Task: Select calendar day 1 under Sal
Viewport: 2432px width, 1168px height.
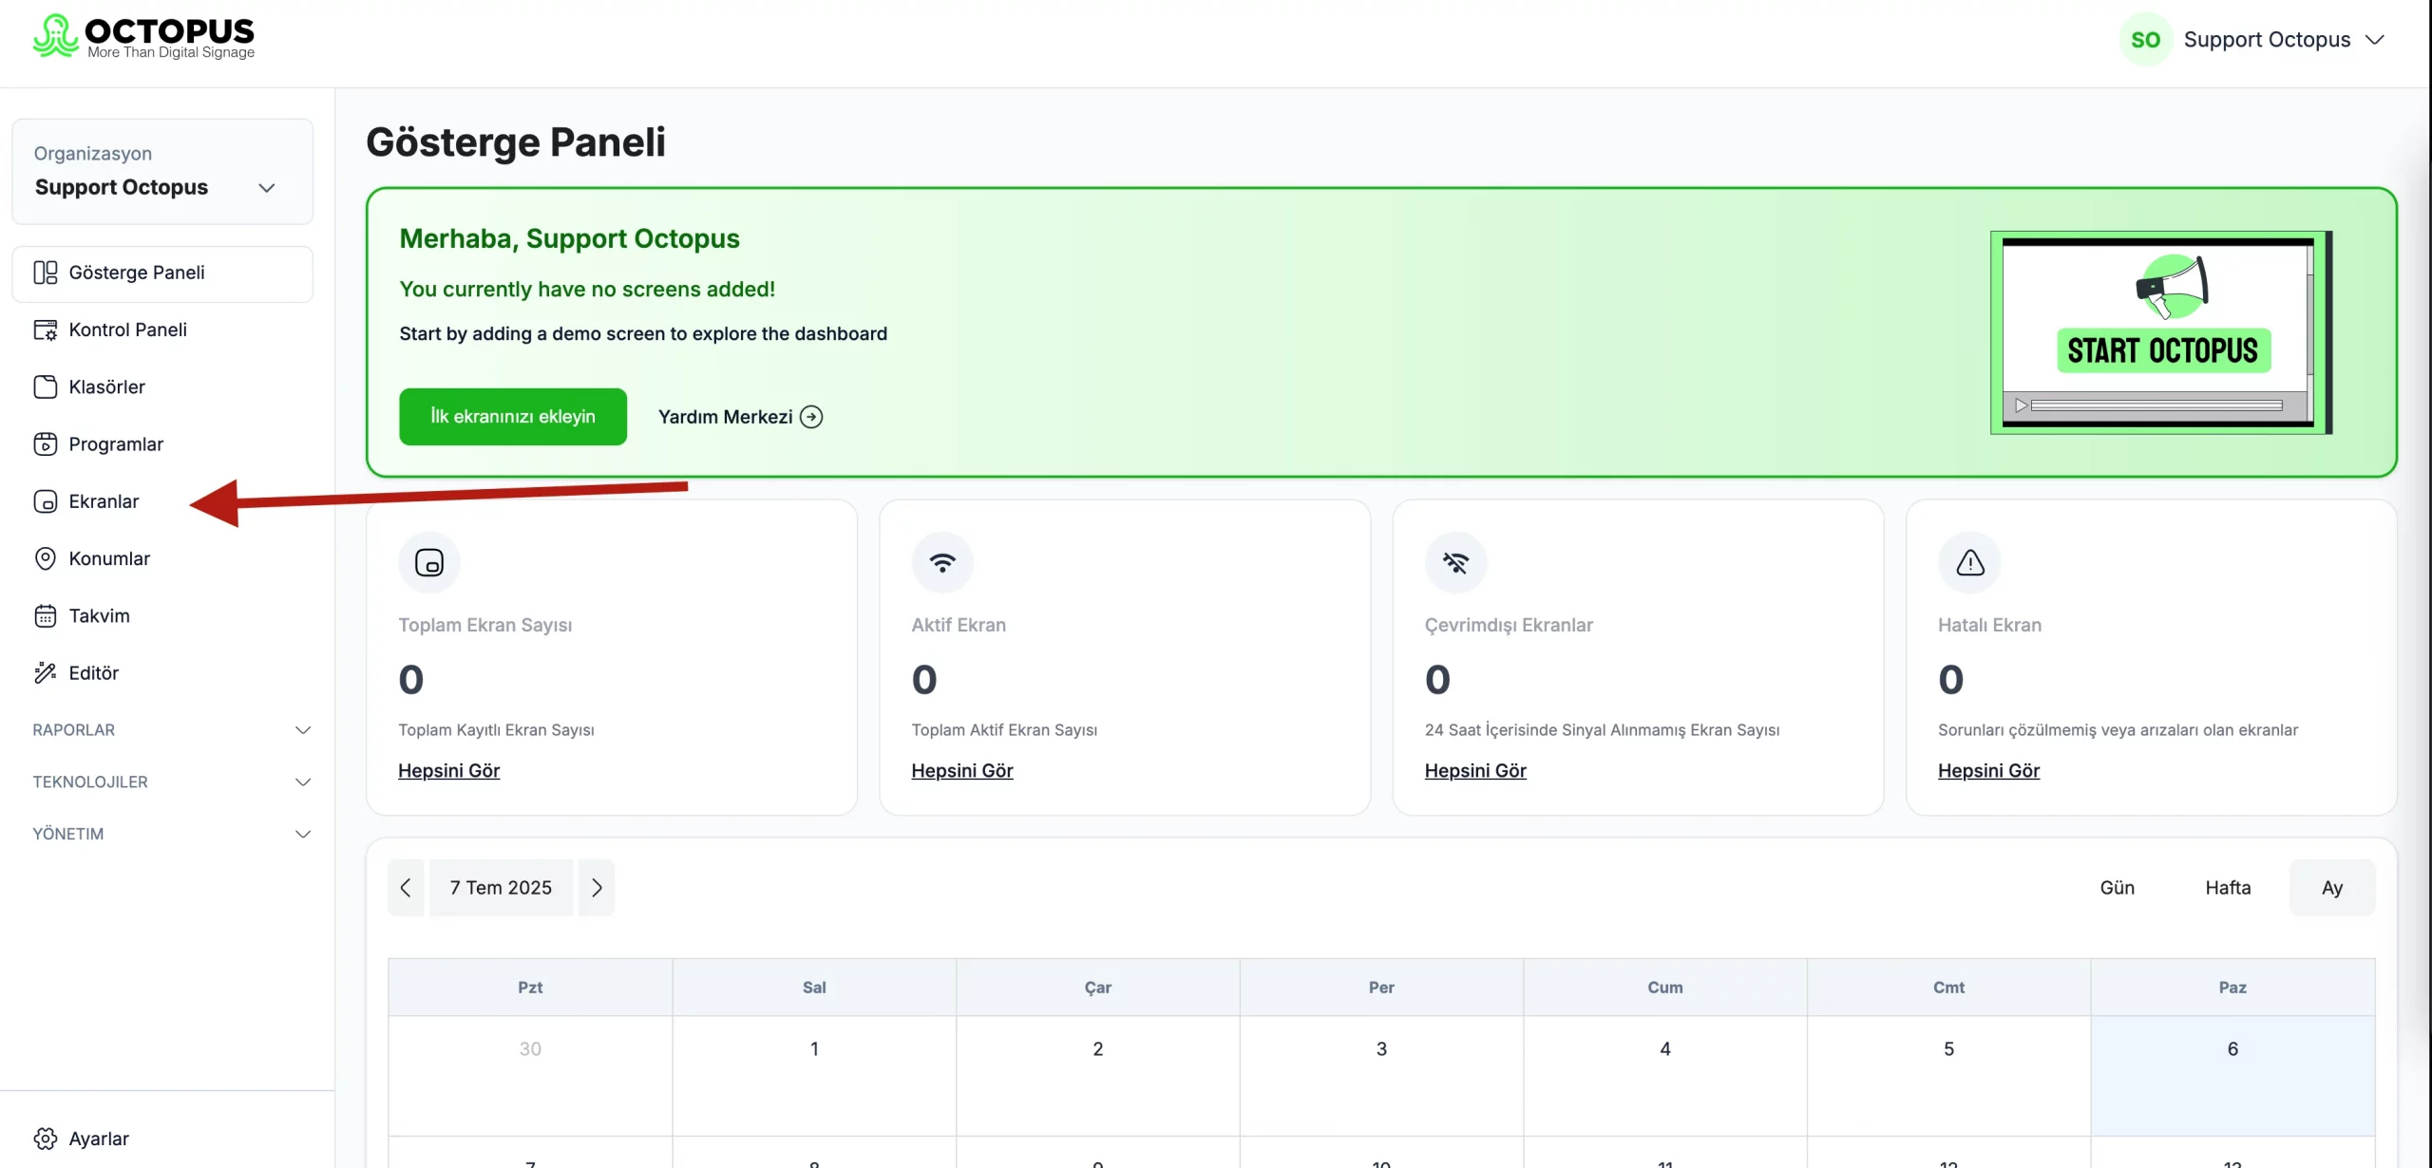Action: 814,1076
